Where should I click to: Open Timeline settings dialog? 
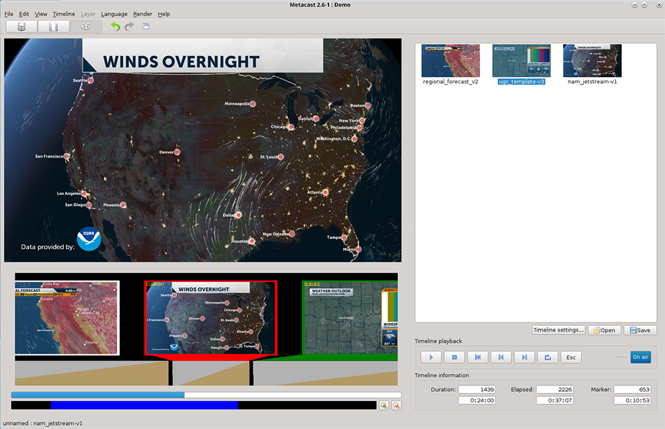(x=559, y=330)
